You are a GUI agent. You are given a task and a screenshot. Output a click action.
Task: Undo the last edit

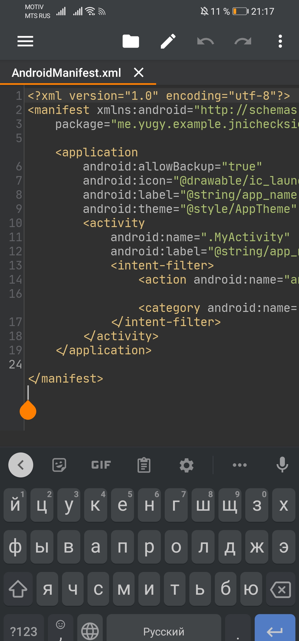point(205,41)
